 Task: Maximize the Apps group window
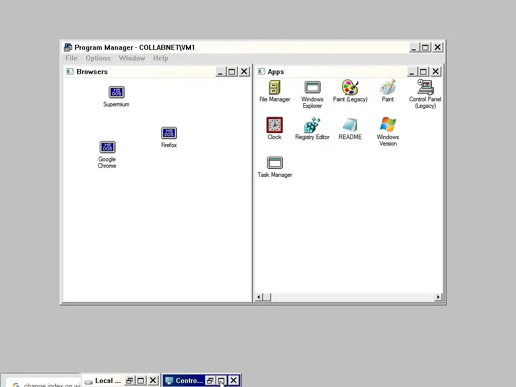[x=423, y=72]
